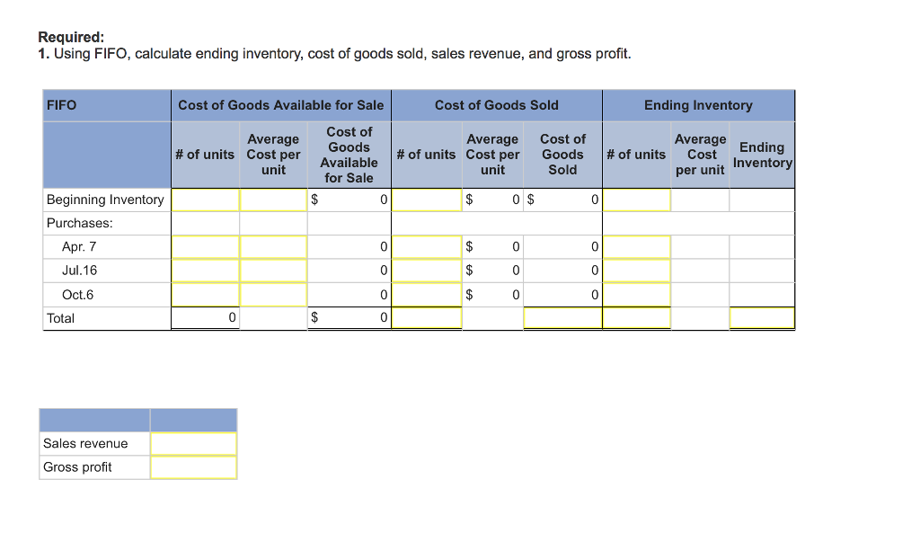This screenshot has height=533, width=920.
Task: Click the Apr. 7 number of units cell
Action: (203, 246)
